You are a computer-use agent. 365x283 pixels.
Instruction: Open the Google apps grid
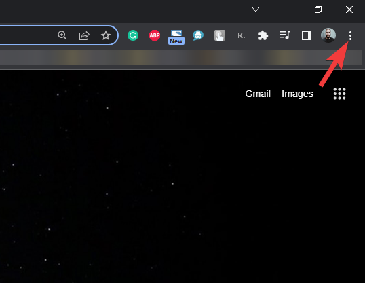339,94
